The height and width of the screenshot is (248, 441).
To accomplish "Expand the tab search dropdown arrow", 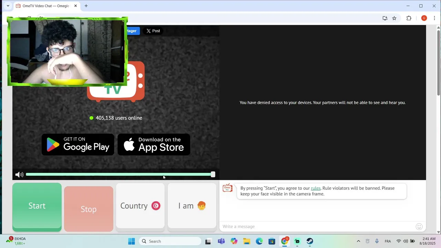I will [x=8, y=6].
